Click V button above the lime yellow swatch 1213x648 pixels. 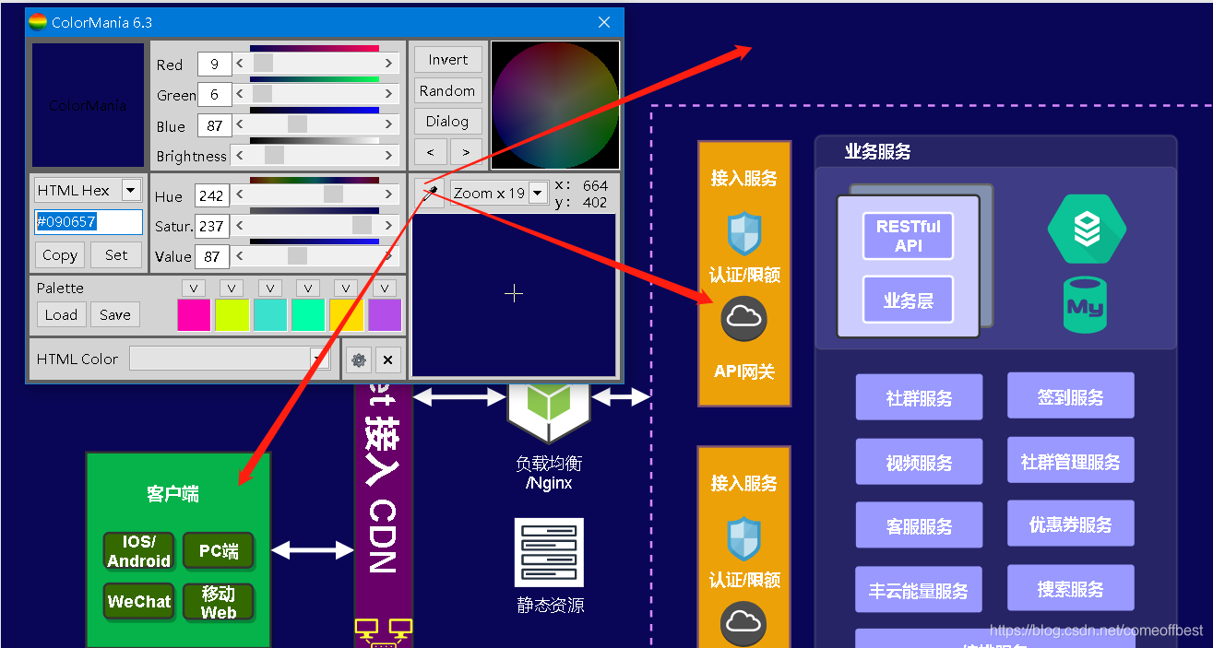(x=232, y=288)
